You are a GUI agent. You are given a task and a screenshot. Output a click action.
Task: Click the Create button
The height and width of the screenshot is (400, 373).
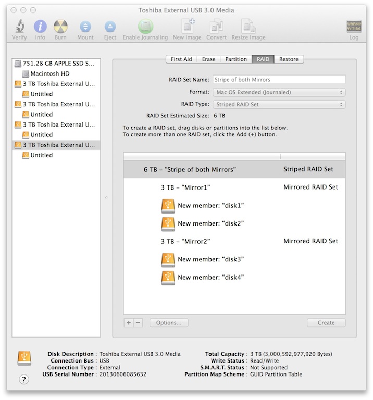(326, 323)
